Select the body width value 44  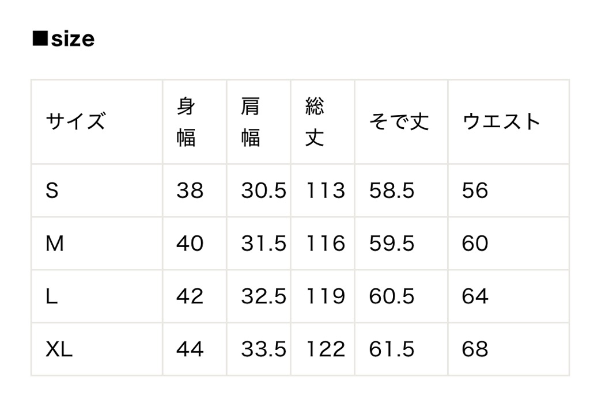coord(190,349)
